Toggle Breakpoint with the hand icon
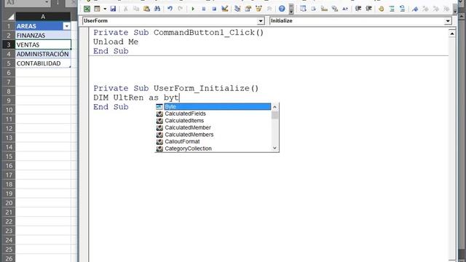466x262 pixels. 382,9
